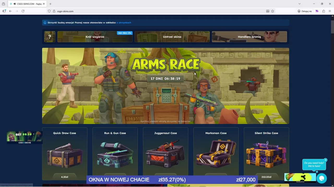Click the 06h 38m countdown badge
The image size is (334, 187).
point(125,33)
